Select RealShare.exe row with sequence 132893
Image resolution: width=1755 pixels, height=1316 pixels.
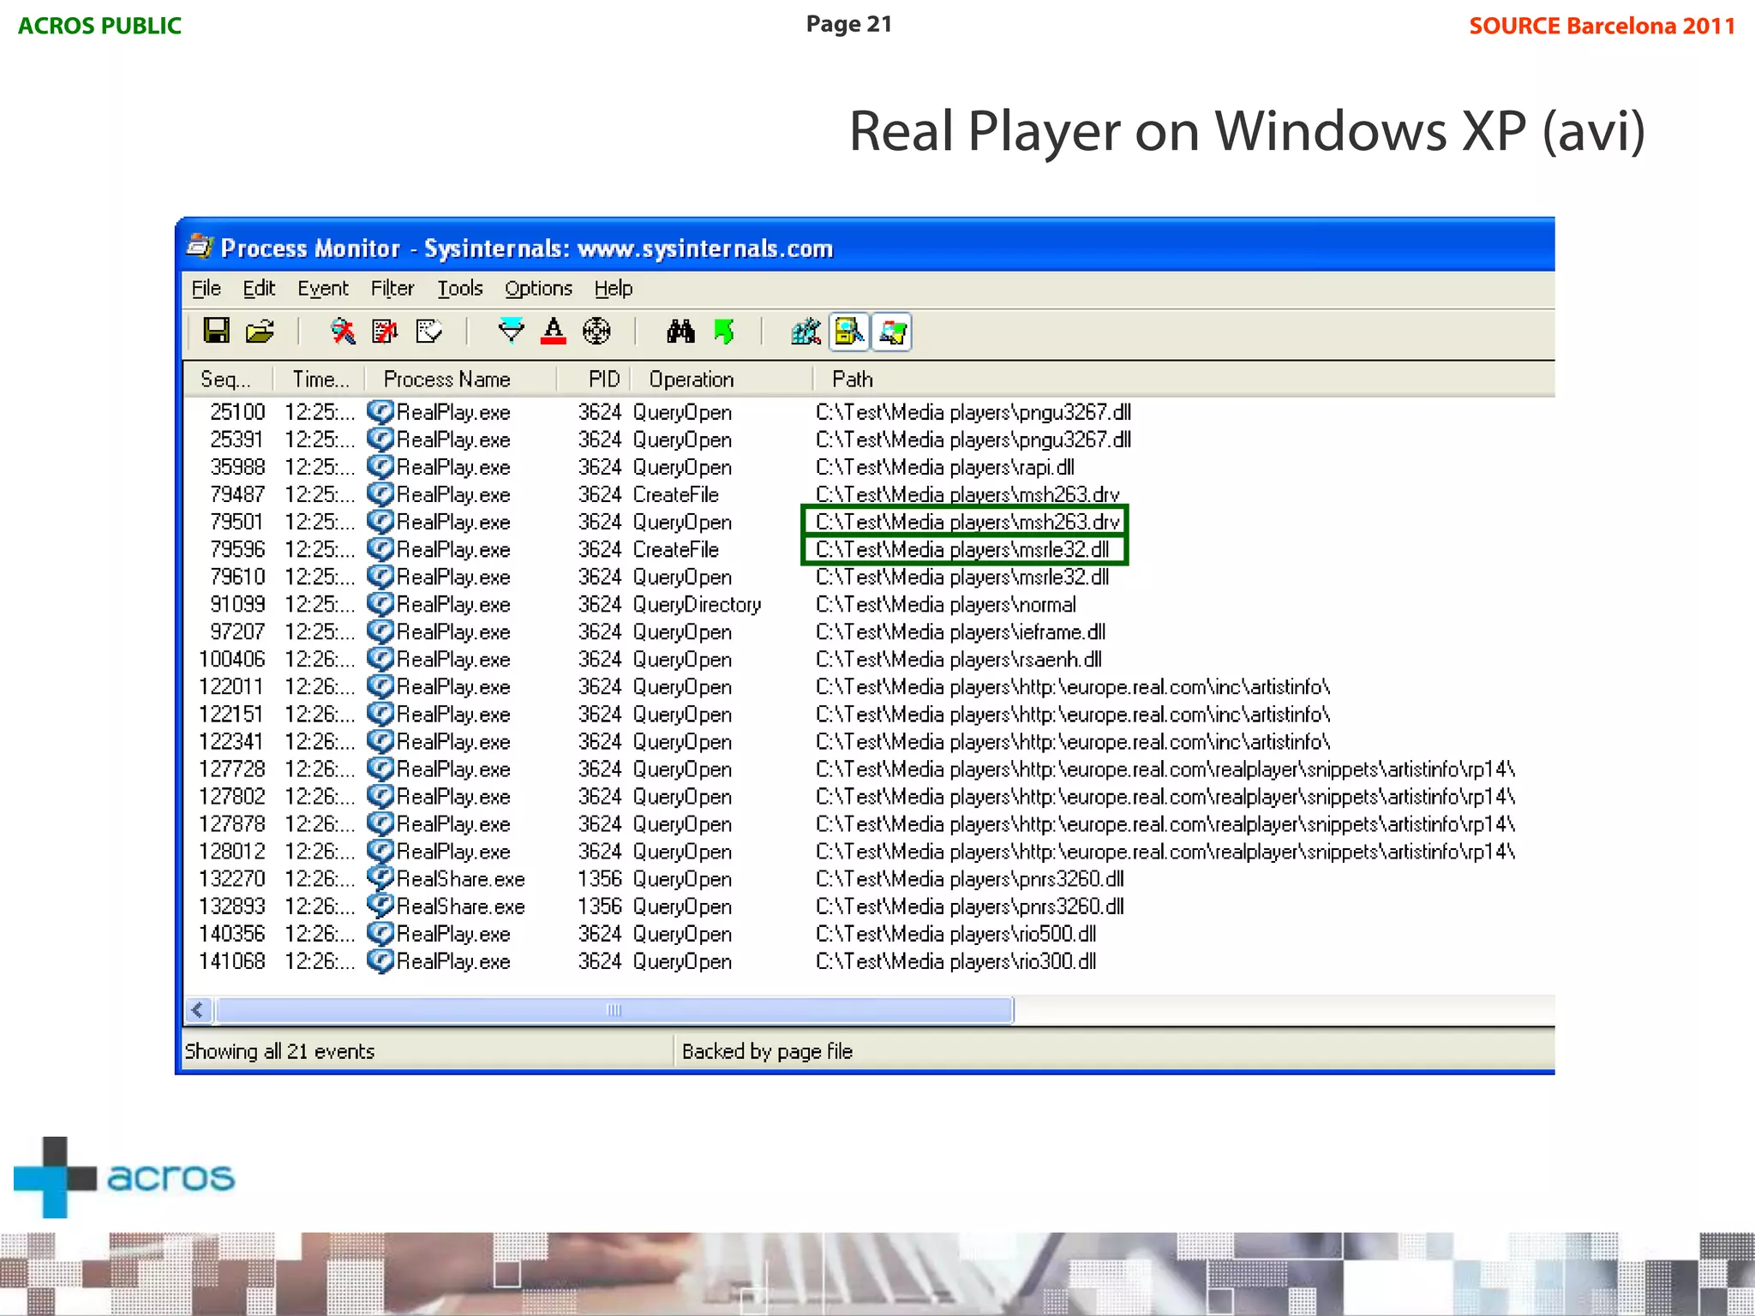(x=869, y=906)
